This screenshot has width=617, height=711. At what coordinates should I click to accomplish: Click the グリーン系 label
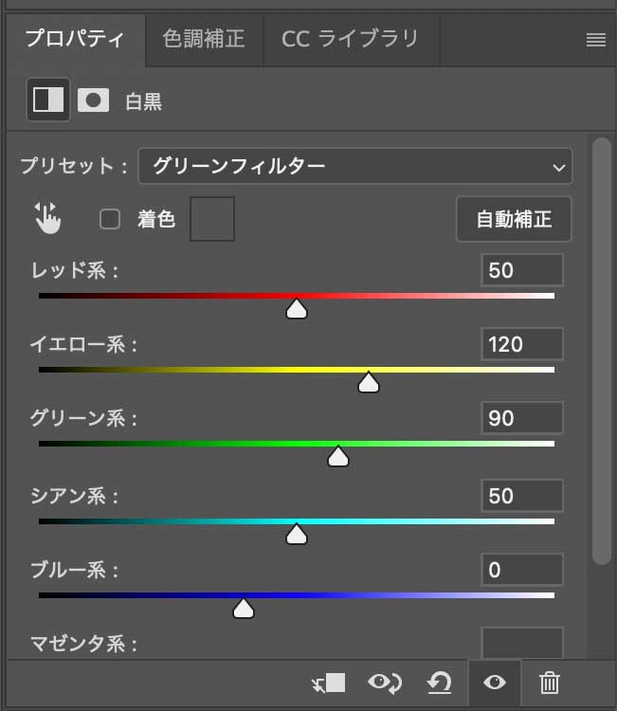pyautogui.click(x=83, y=418)
